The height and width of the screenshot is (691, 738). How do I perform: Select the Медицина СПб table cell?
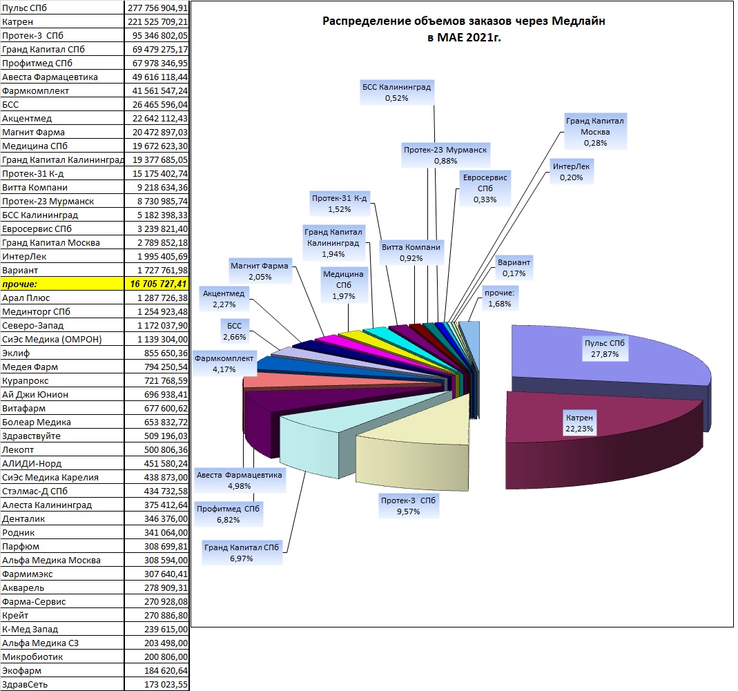click(62, 146)
